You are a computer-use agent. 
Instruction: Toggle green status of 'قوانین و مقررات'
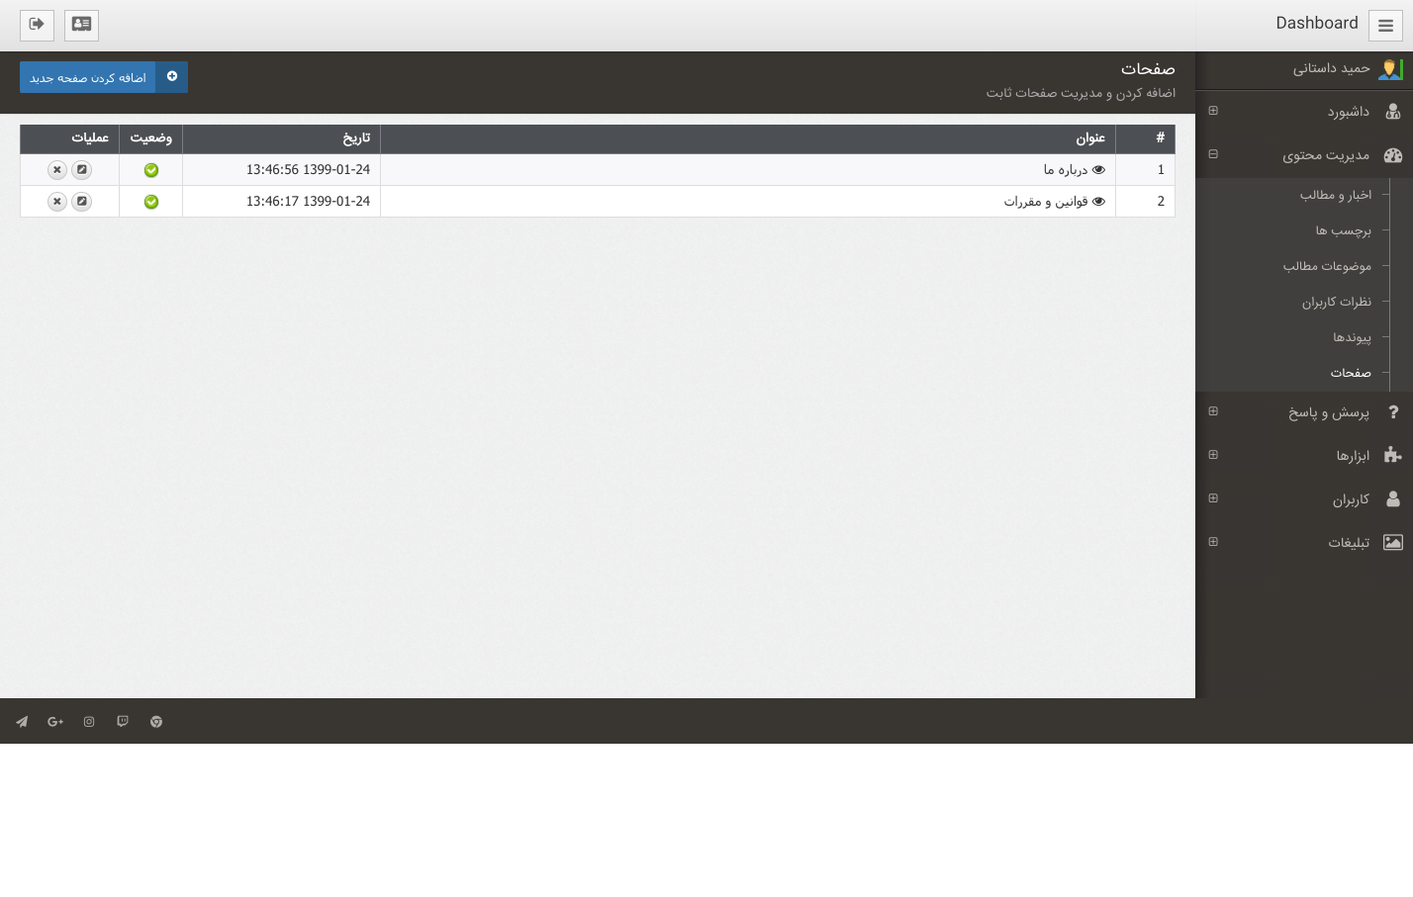point(151,202)
